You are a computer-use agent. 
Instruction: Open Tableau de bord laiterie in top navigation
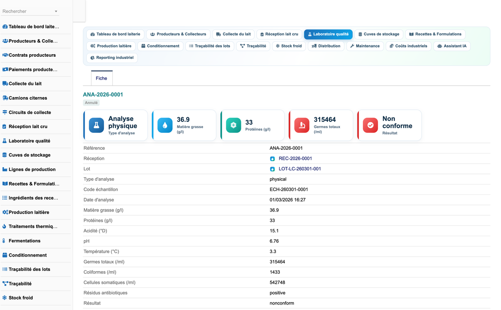[x=116, y=34]
